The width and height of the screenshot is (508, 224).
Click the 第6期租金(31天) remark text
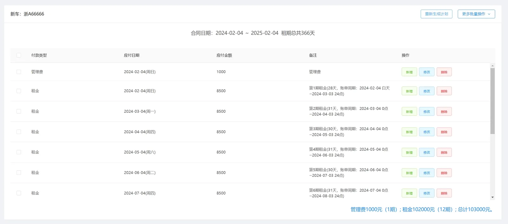pyautogui.click(x=349, y=193)
